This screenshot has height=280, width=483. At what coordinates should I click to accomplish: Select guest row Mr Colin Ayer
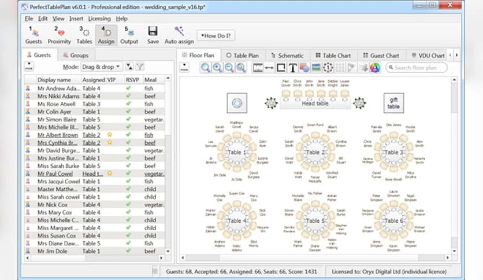(x=95, y=112)
